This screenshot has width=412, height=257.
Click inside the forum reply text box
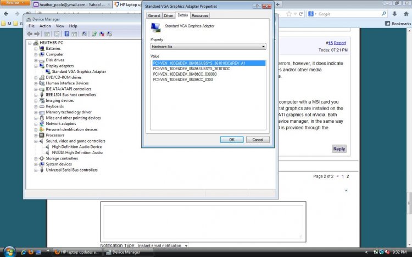(203, 222)
